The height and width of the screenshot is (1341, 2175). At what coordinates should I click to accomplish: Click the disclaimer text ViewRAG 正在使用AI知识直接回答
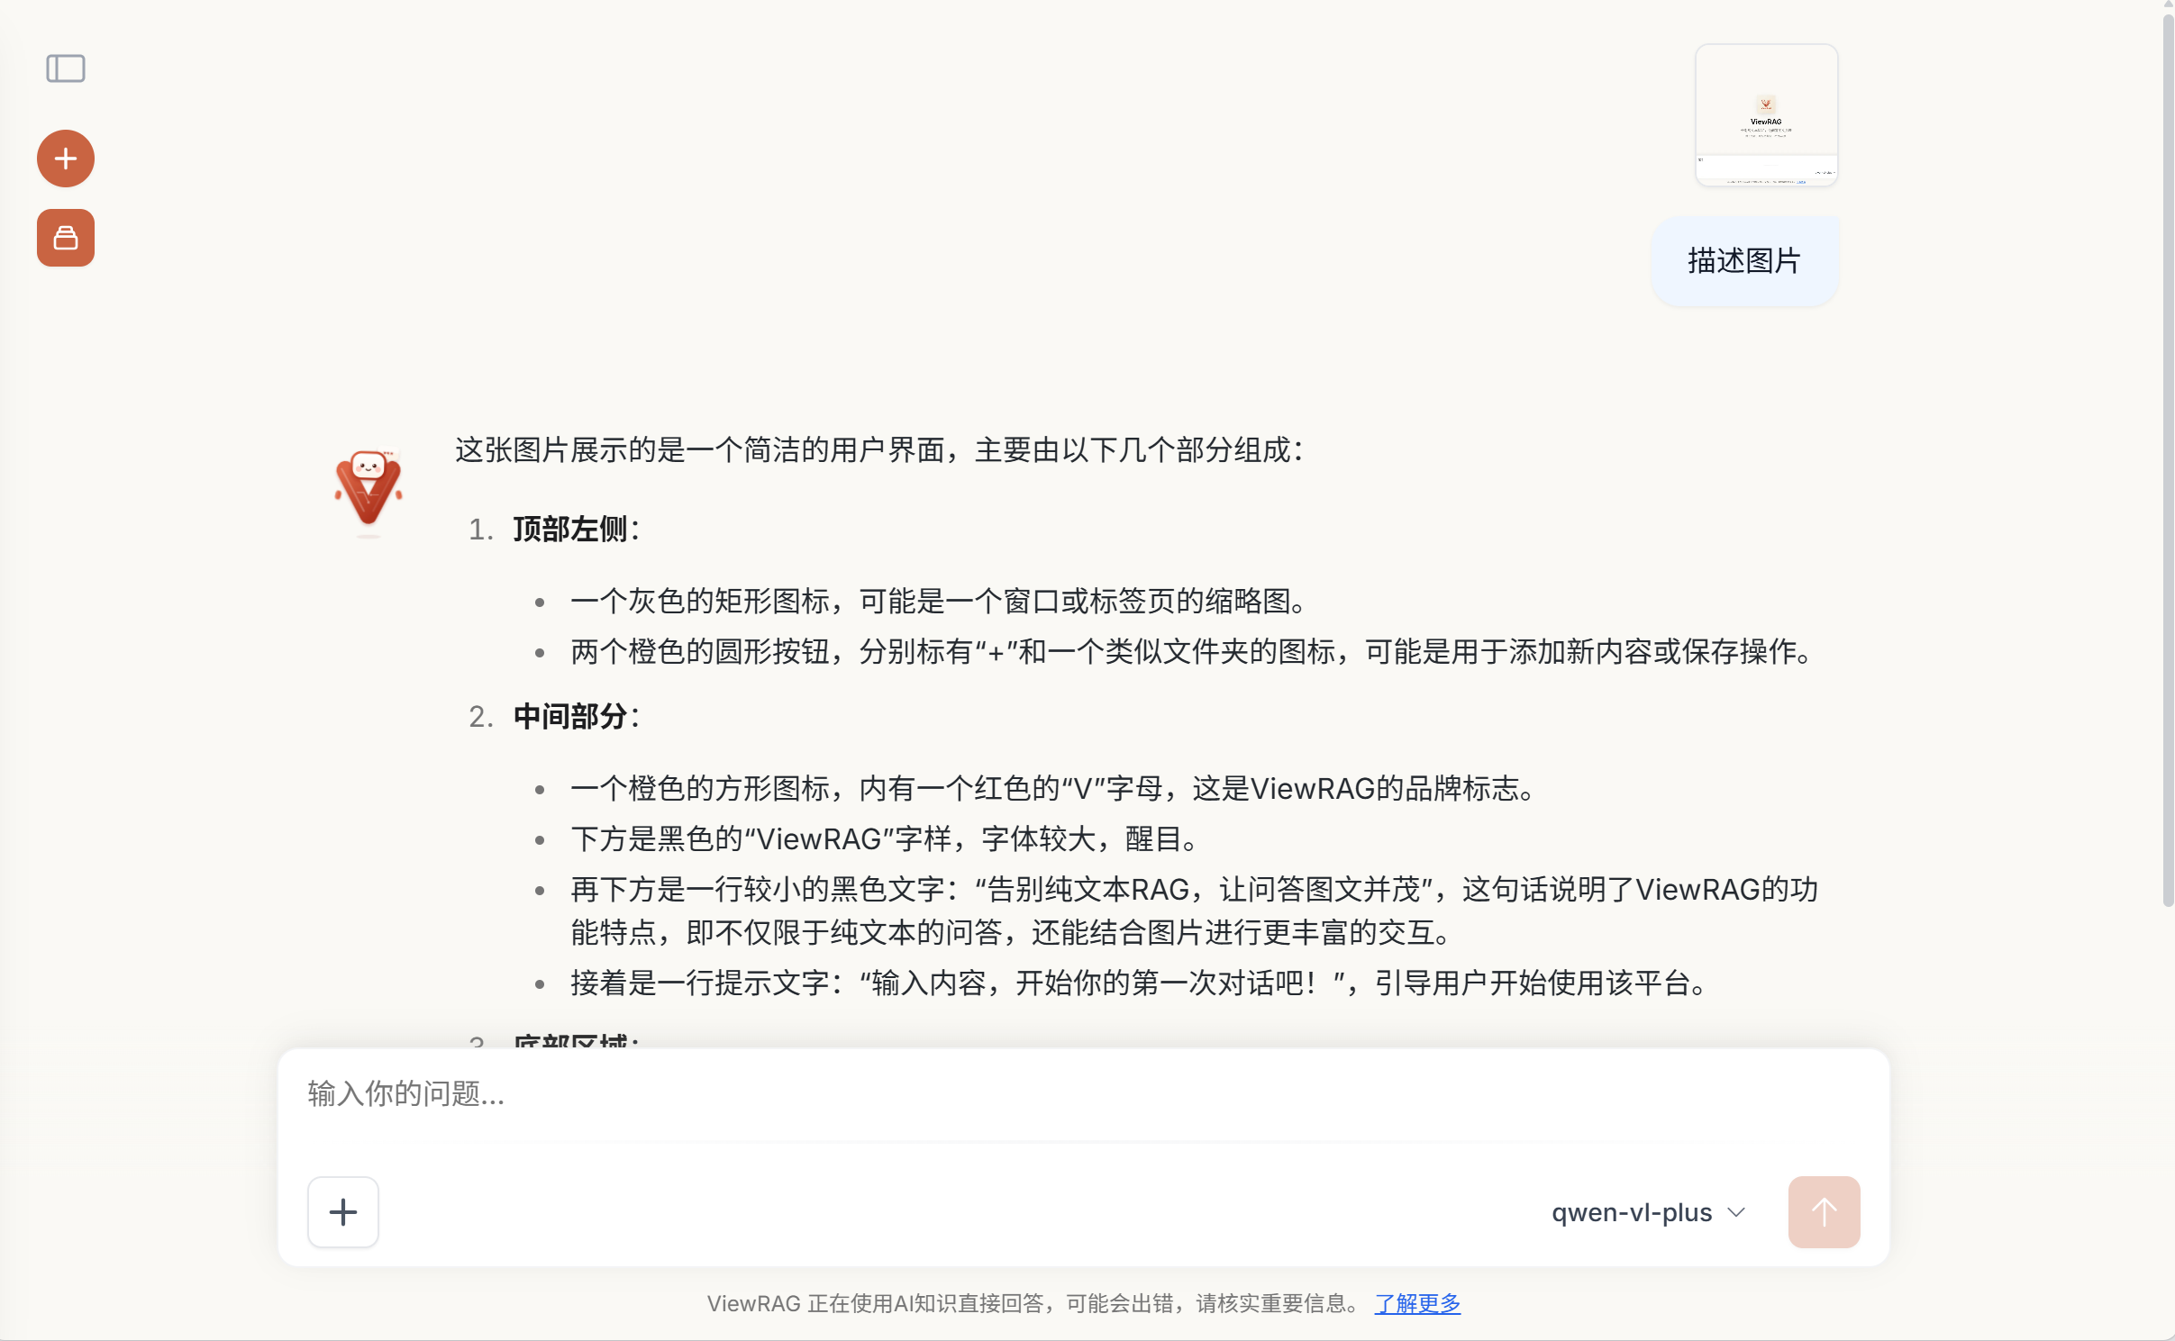1033,1303
